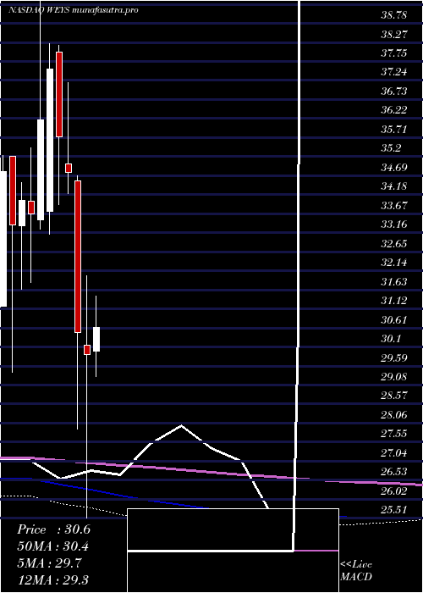Click the last white candlestick near 30.6

(96, 339)
